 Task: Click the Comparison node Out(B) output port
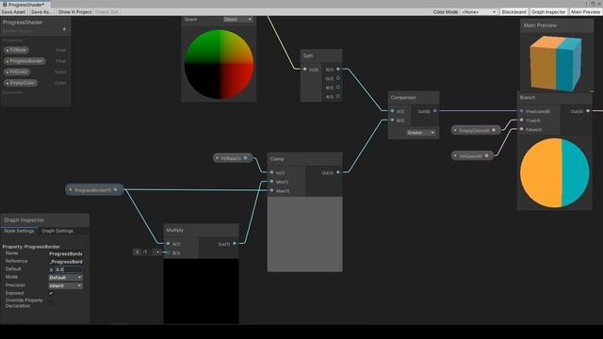435,111
